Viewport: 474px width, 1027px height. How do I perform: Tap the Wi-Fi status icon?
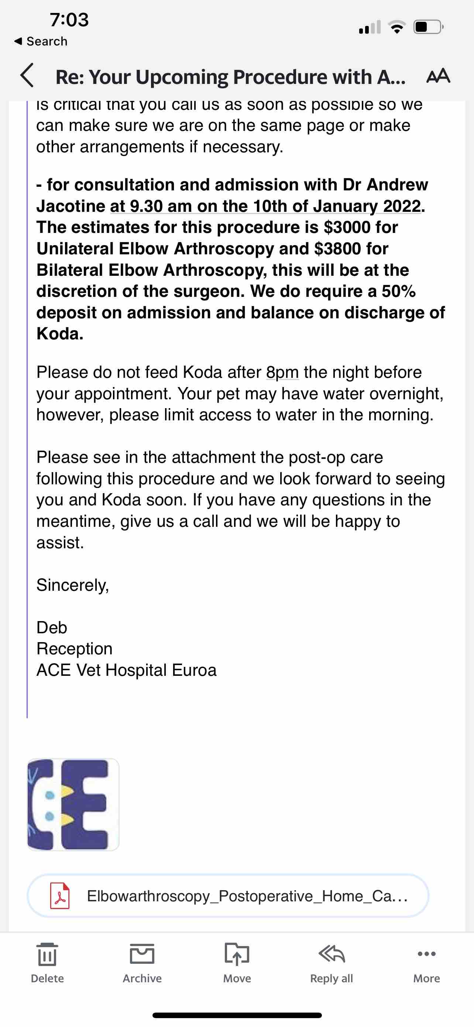click(x=397, y=27)
